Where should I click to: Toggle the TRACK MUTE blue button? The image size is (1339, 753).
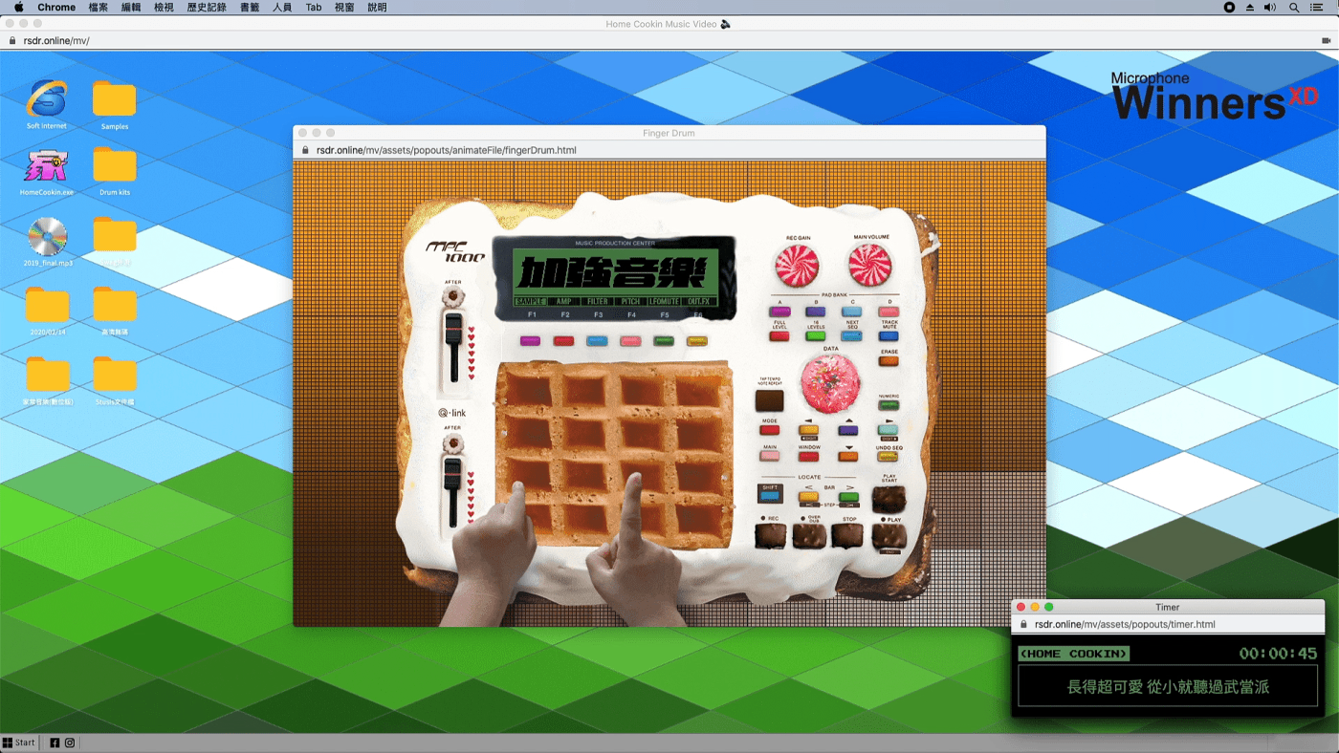point(889,336)
